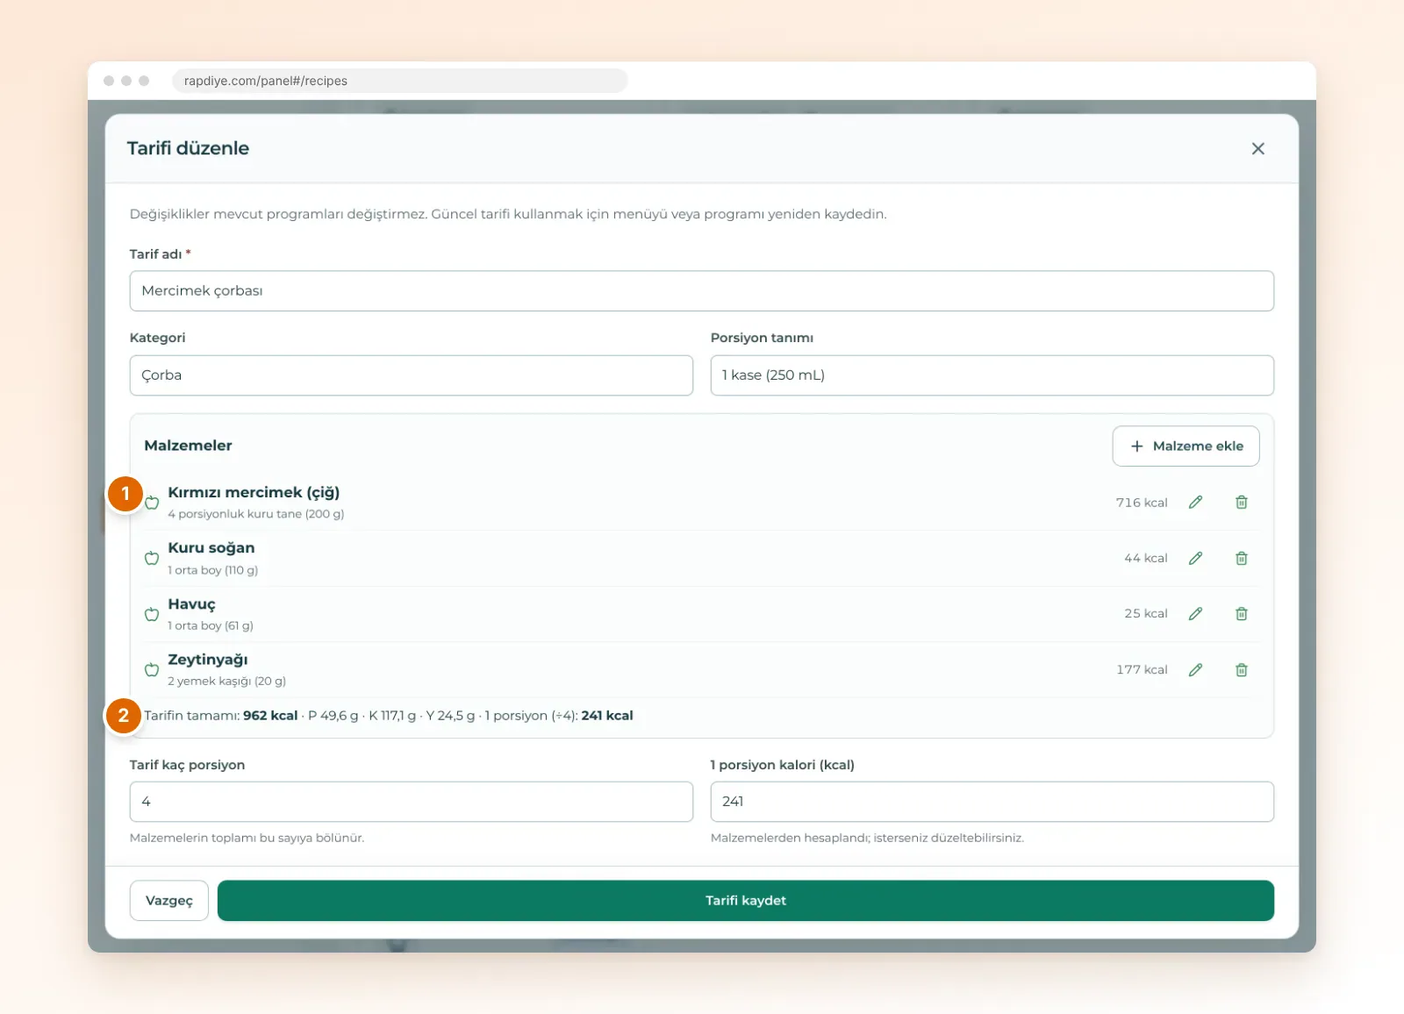Click the apple icon beside Kırmızı mercimek
The height and width of the screenshot is (1014, 1404).
pyautogui.click(x=152, y=503)
